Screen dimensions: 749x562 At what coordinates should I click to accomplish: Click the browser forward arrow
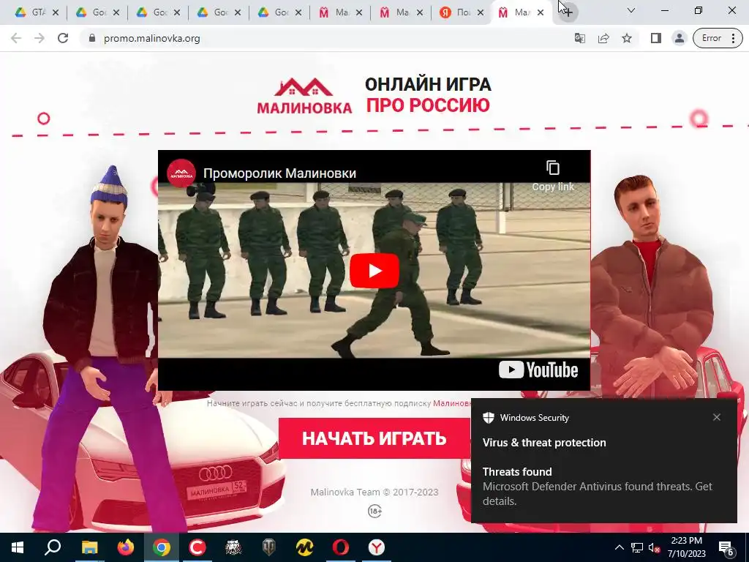click(x=39, y=38)
